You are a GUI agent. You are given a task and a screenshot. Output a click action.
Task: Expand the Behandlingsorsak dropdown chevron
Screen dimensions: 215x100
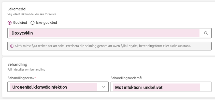click(104, 87)
